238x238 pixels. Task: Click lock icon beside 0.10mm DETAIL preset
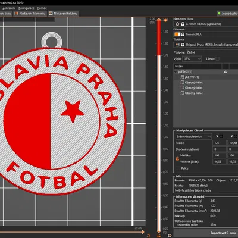(x=183, y=24)
